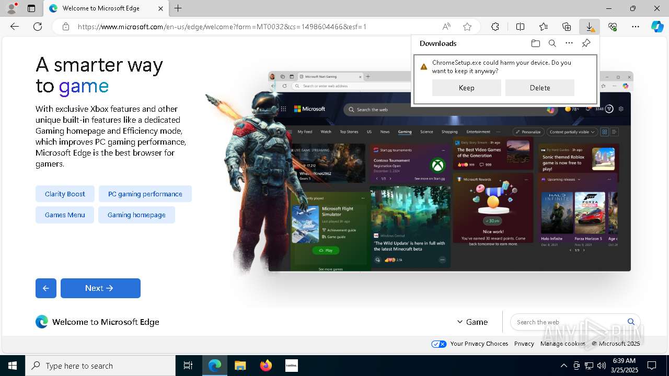The image size is (669, 376).
Task: Close the Welcome to Microsoft Edge tab
Action: point(161,8)
